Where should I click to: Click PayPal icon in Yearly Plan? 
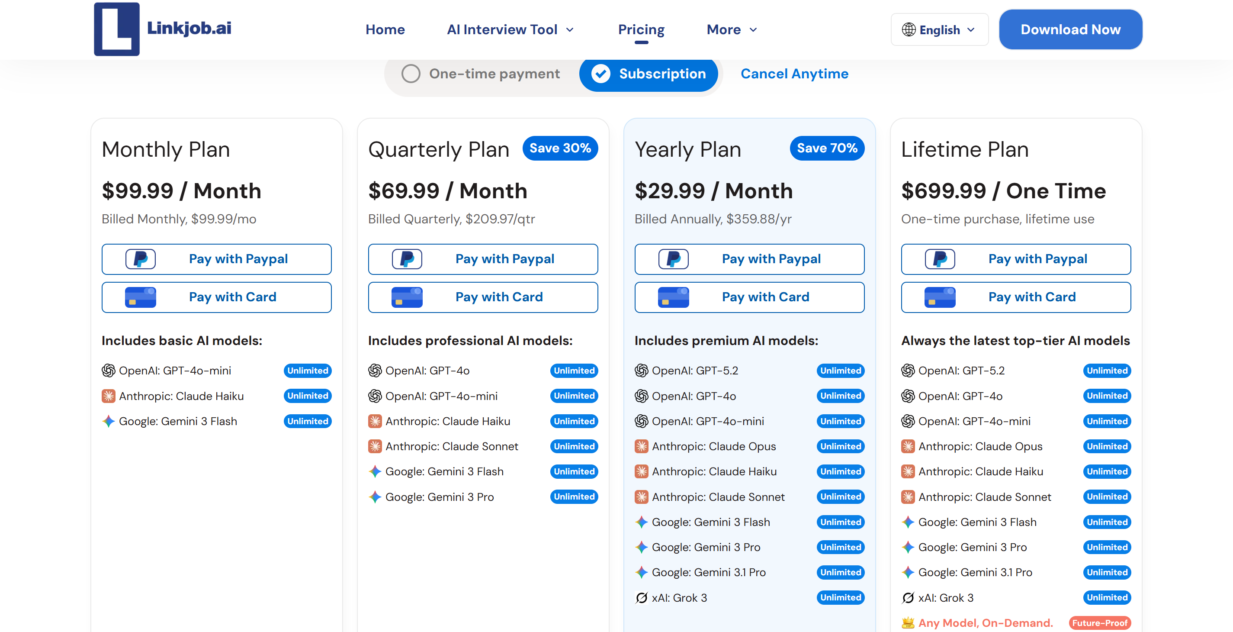tap(674, 259)
